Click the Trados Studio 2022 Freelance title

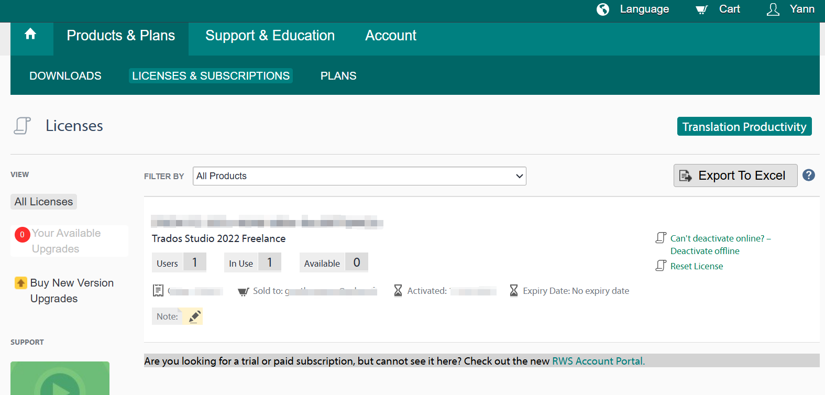pyautogui.click(x=218, y=238)
